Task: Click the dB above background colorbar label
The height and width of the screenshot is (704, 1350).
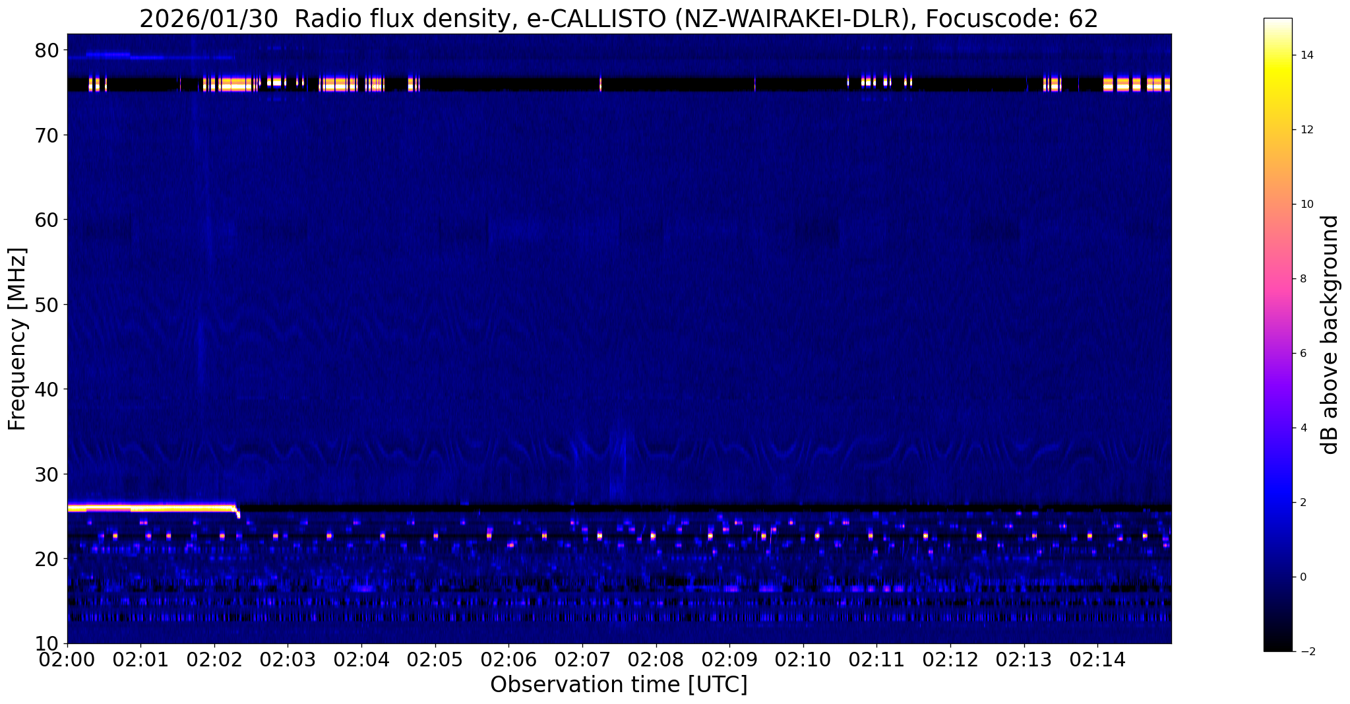Action: pyautogui.click(x=1330, y=335)
